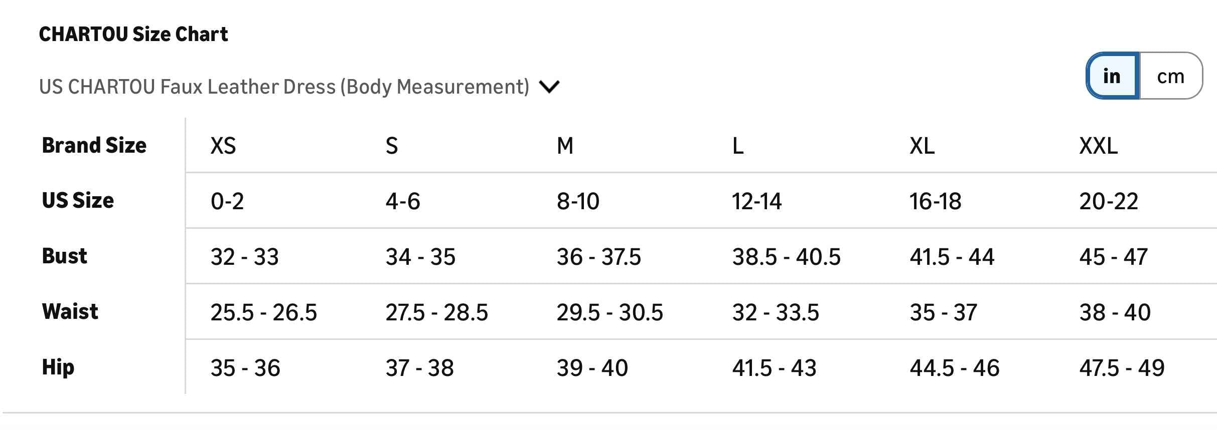
Task: Click the Bust row label
Action: point(64,256)
